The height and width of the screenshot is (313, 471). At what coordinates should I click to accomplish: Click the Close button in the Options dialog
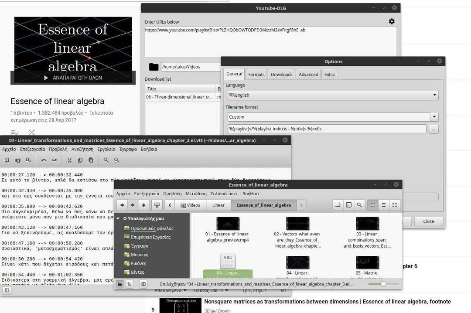point(428,221)
